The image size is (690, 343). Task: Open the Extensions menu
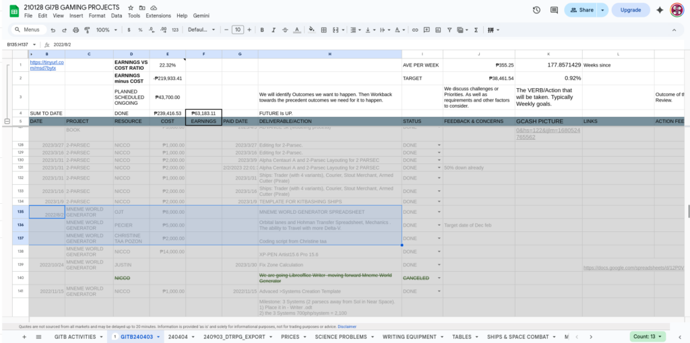click(158, 15)
